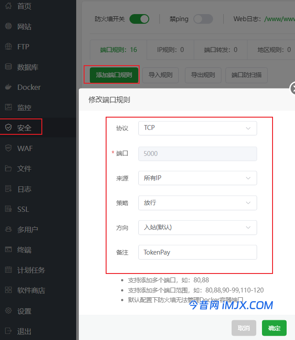This screenshot has width=295, height=340.
Task: Click the globe icon beside 网站
Action: [8, 26]
